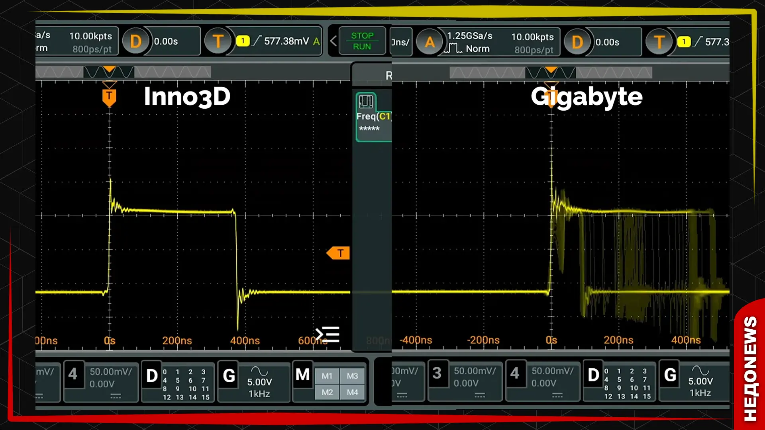The image size is (765, 430).
Task: Open the signal generator G icon on Gigabyte scope
Action: pyautogui.click(x=670, y=375)
